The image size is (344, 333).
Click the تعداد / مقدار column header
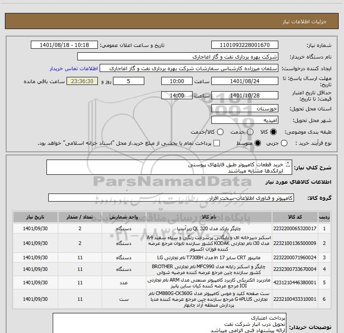tap(80, 217)
